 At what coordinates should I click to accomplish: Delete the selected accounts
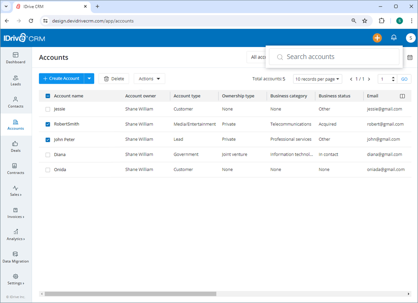[x=114, y=79]
